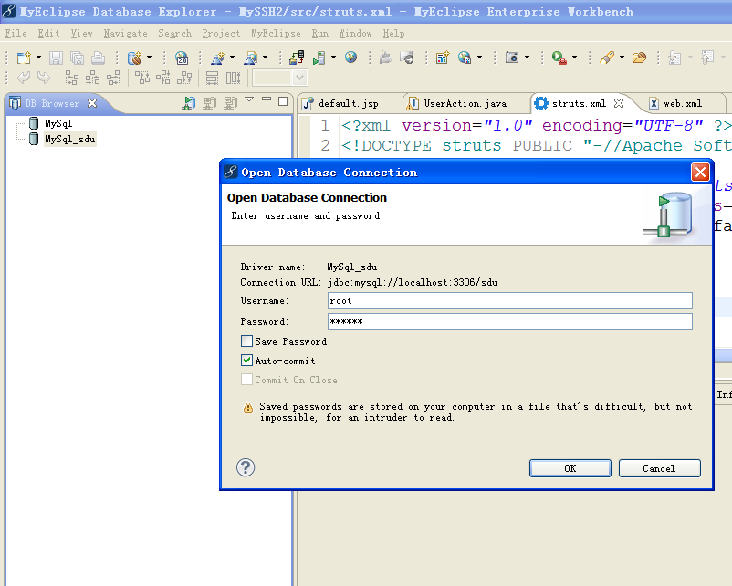This screenshot has height=586, width=732.
Task: Click the first grayed DB Browser connection icon
Action: tap(210, 103)
